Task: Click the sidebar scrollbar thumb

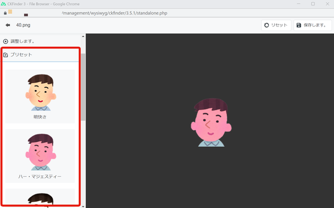Action: (x=83, y=87)
